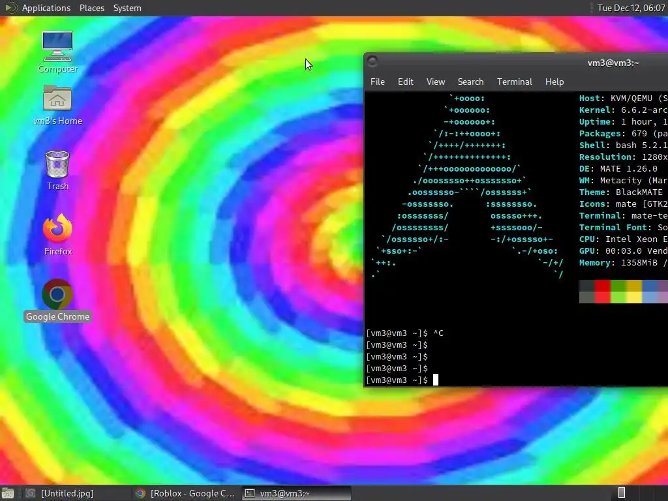Open terminal View menu
Viewport: 668px width, 501px height.
pos(435,82)
